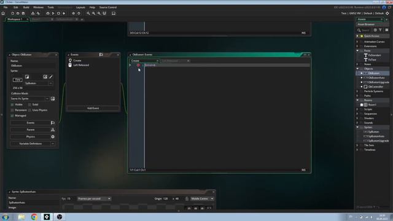Viewport: 393px width, 221px height.
Task: Open Asset Browser filter funnel icon
Action: click(381, 30)
